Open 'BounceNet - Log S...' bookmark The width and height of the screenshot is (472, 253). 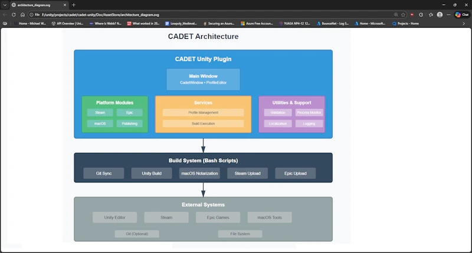[x=333, y=24]
